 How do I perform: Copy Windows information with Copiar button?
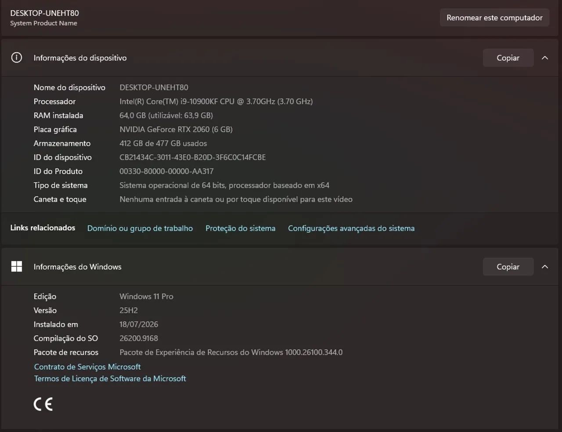click(508, 266)
